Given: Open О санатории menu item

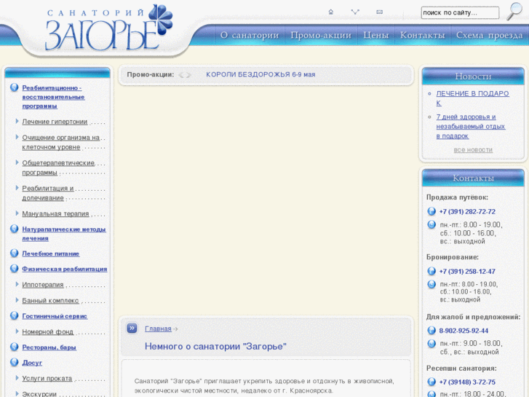Looking at the screenshot, I should tap(250, 35).
